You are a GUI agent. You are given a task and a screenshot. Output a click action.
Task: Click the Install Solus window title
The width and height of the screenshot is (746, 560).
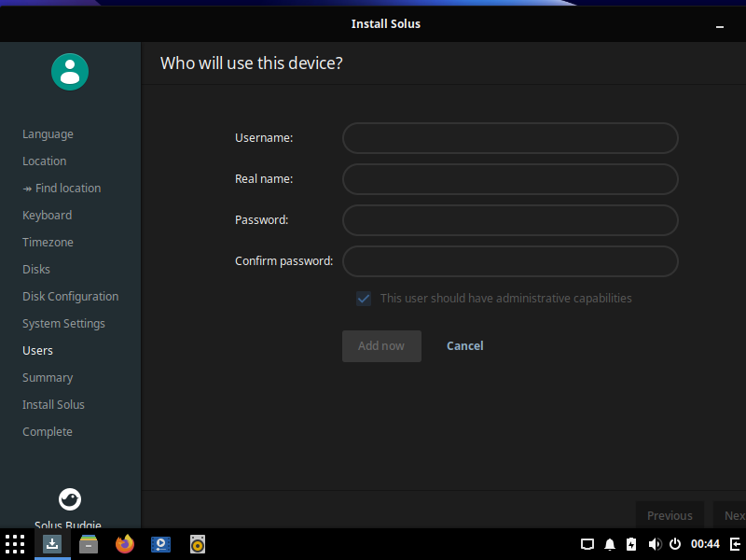(x=386, y=24)
